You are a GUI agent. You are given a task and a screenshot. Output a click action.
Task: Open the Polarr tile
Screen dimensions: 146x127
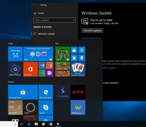click(31, 107)
